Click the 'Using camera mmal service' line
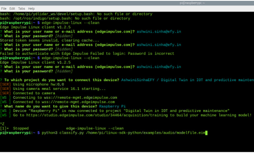The width and height of the screenshot is (254, 153). [x=53, y=89]
